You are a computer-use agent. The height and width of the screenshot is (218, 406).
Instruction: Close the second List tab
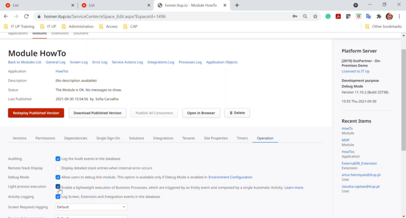[149, 5]
